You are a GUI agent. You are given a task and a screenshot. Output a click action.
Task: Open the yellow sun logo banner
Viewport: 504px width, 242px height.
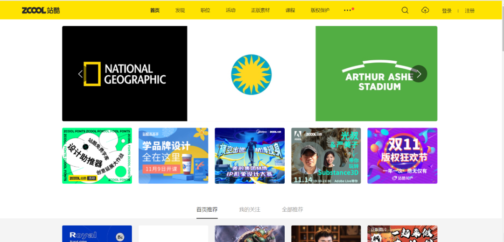[252, 74]
